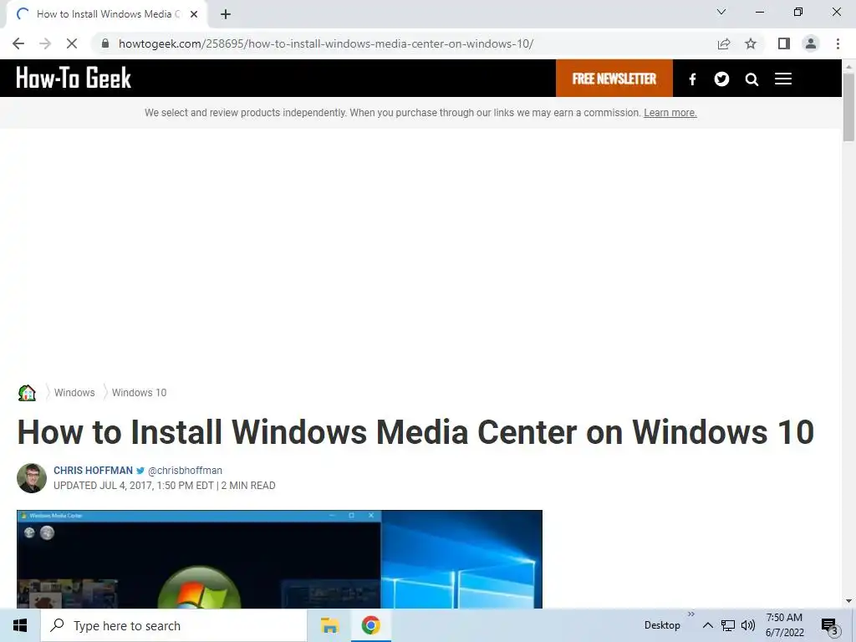Open the clock showing 7:50 AM
The width and height of the screenshot is (856, 642).
click(784, 625)
